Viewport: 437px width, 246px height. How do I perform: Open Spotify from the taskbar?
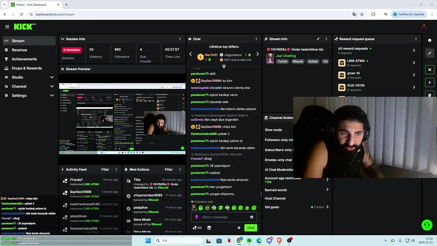249,241
